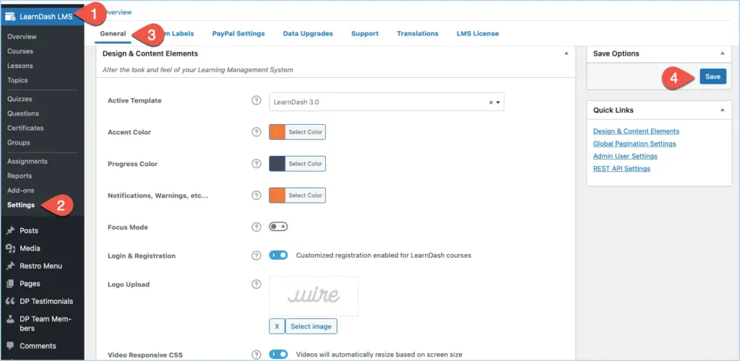Open Questions in the sidebar
The height and width of the screenshot is (361, 740).
pyautogui.click(x=23, y=113)
